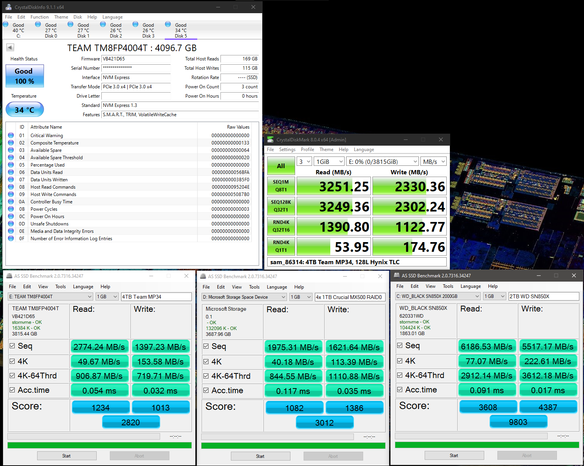Click the app icon of the Crucial MX500 RAID0 AS SSD window

(203, 276)
